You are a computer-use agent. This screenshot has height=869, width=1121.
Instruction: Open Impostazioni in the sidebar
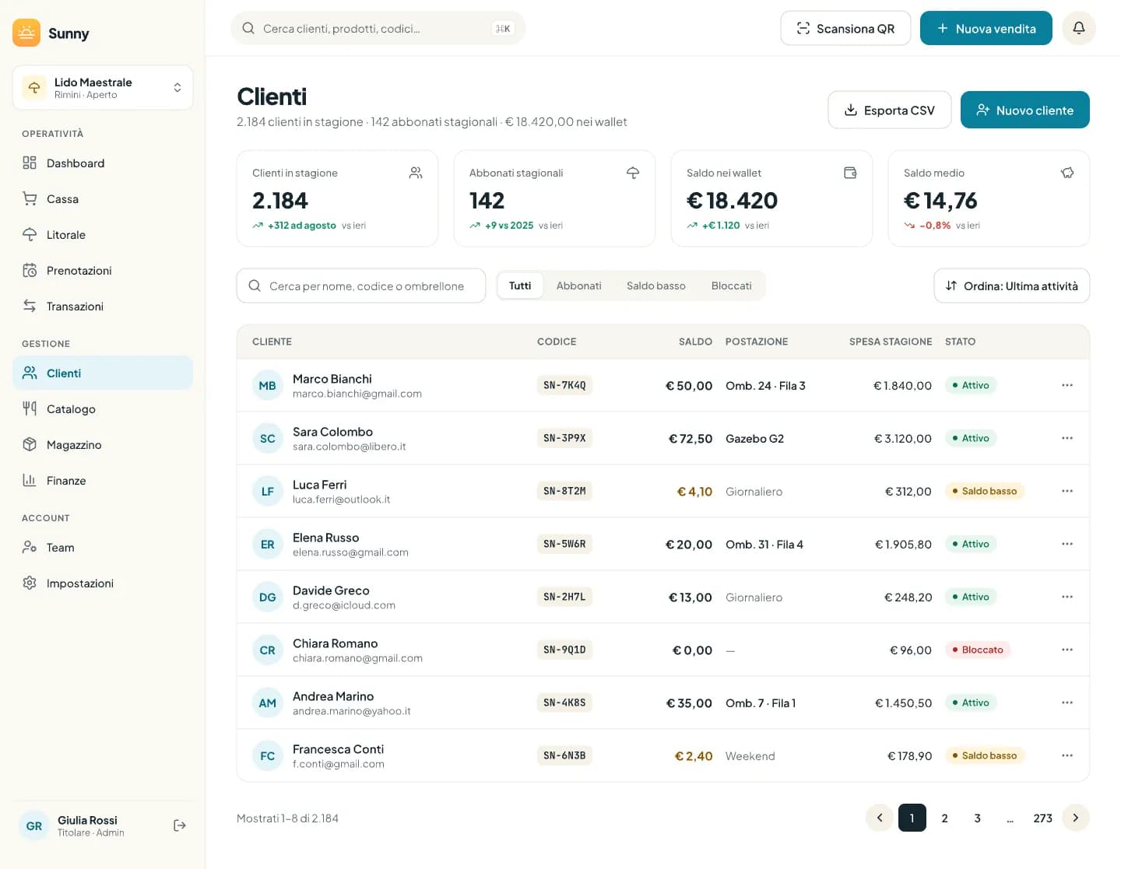coord(103,583)
